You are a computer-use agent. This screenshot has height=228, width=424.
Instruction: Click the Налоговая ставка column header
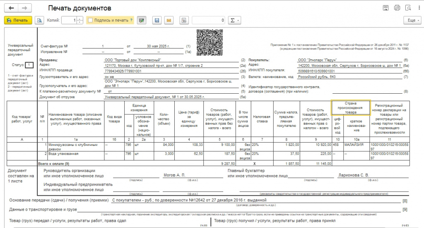(262, 119)
